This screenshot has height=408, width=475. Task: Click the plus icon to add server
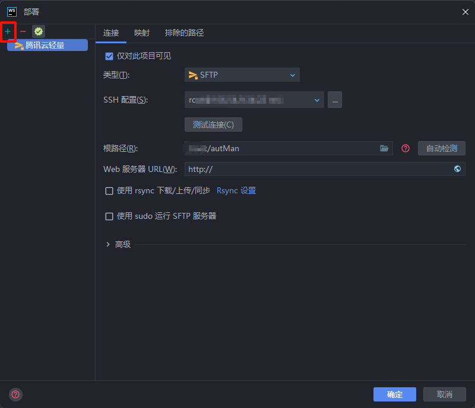[8, 31]
